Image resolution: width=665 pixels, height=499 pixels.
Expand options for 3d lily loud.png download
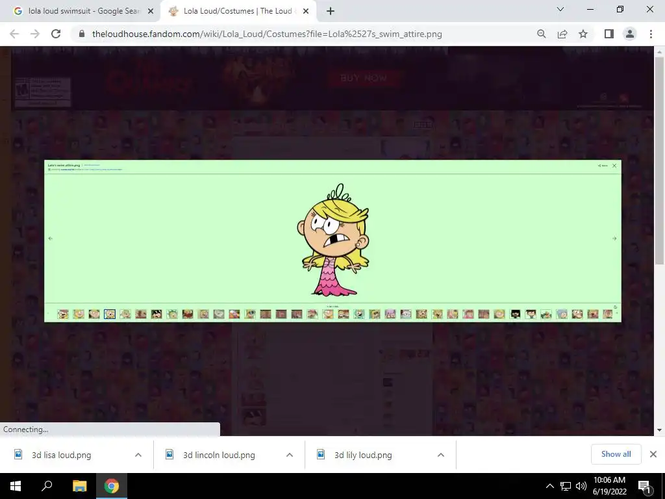(x=441, y=455)
